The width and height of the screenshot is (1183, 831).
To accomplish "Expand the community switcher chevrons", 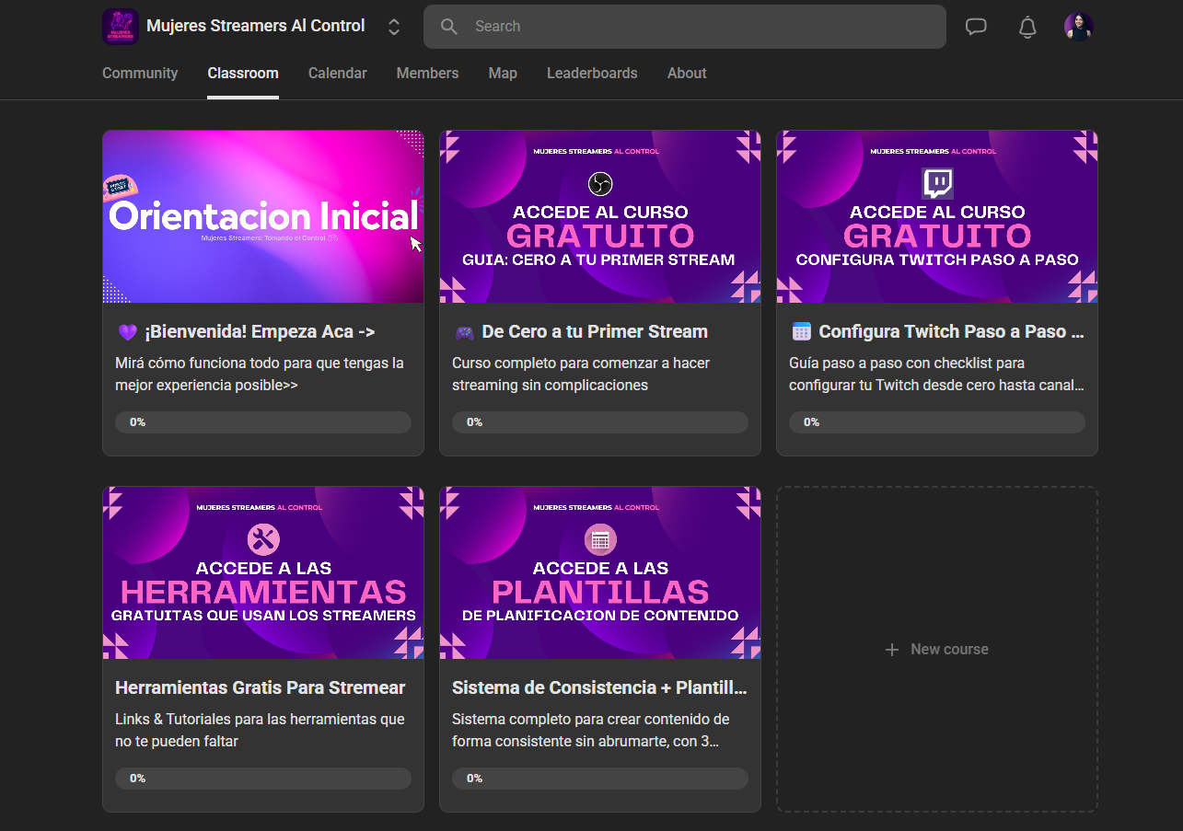I will pos(394,27).
